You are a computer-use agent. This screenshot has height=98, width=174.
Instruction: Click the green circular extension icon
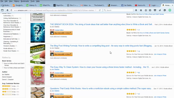point(170,10)
